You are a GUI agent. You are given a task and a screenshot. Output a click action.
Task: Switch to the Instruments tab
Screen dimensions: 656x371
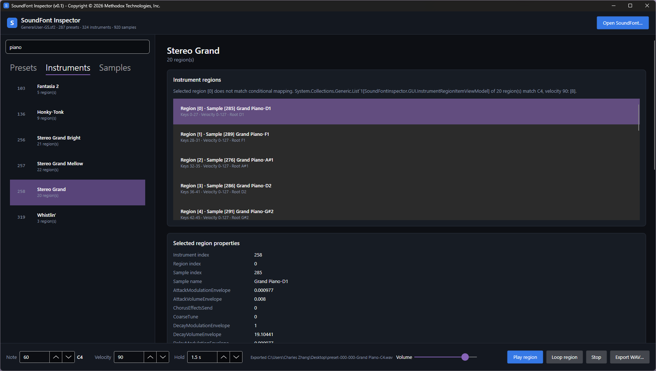[x=68, y=68]
